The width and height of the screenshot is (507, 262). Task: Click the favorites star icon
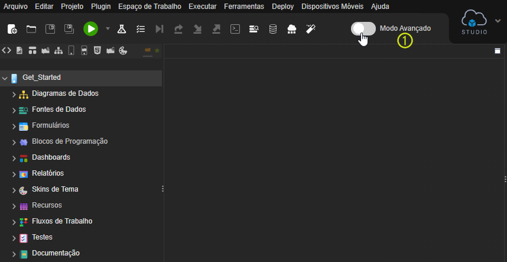pyautogui.click(x=157, y=50)
